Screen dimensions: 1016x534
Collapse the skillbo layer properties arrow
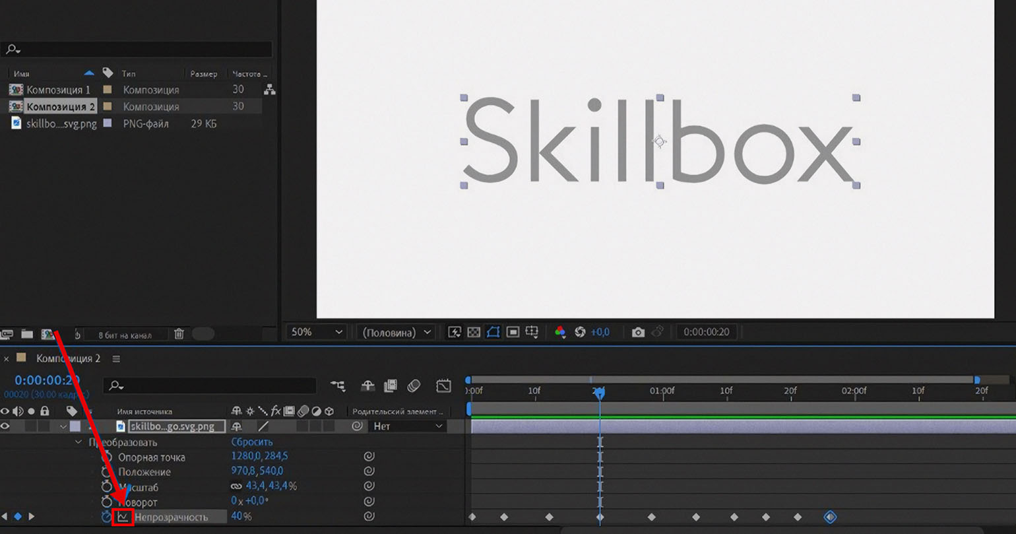coord(63,426)
